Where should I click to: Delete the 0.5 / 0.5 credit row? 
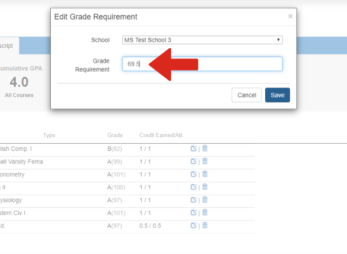tap(205, 226)
